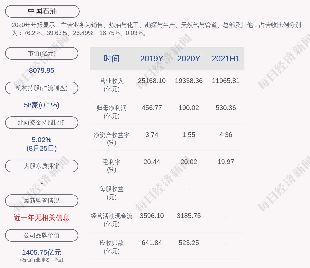
Task: Select ROE value 3.74
Action: coord(152,135)
